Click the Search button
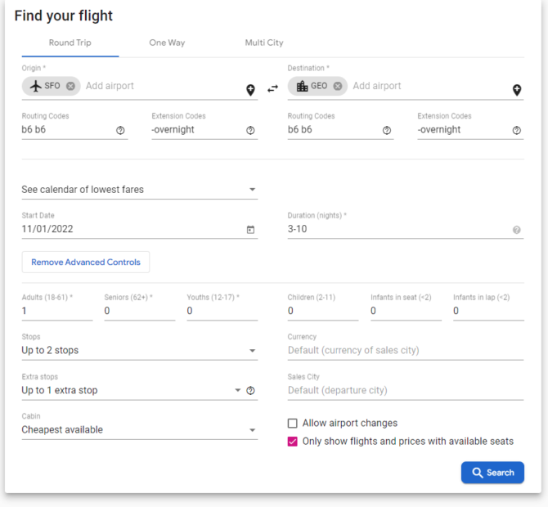 click(492, 473)
